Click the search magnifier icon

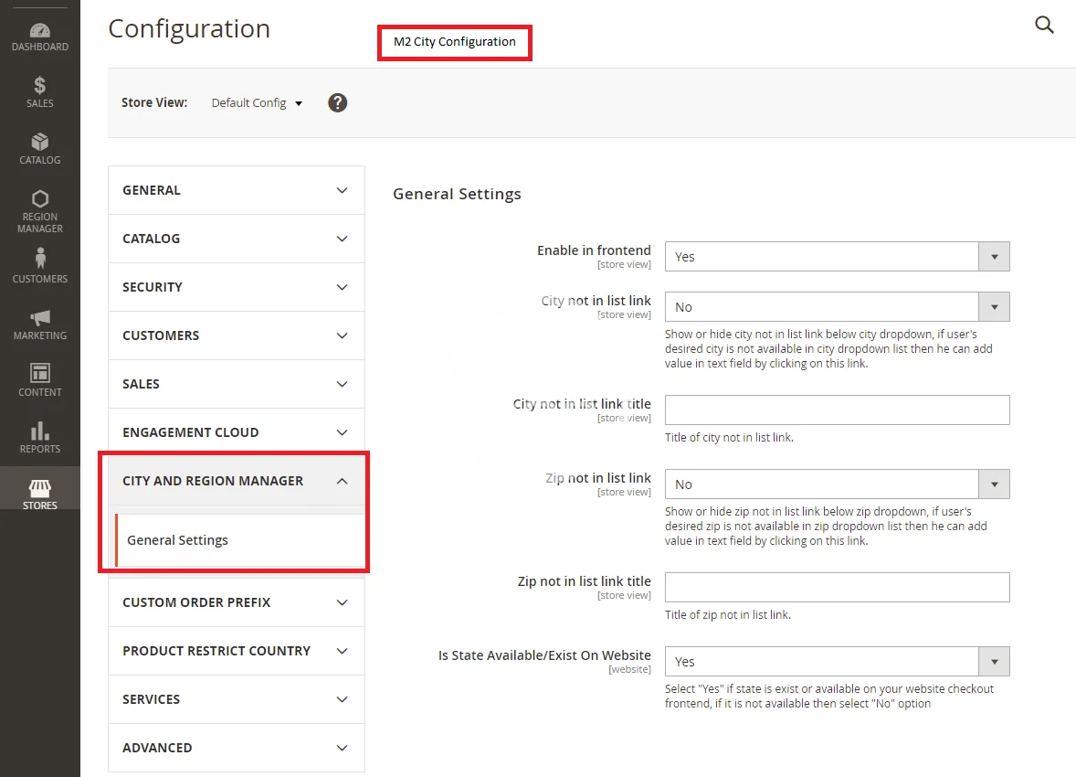(x=1044, y=26)
